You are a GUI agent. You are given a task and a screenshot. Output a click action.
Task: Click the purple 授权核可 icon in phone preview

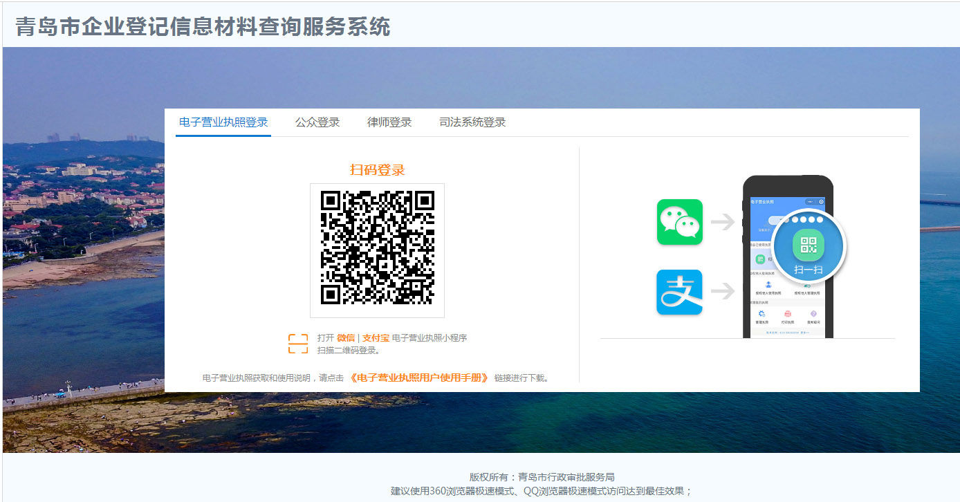tap(813, 313)
